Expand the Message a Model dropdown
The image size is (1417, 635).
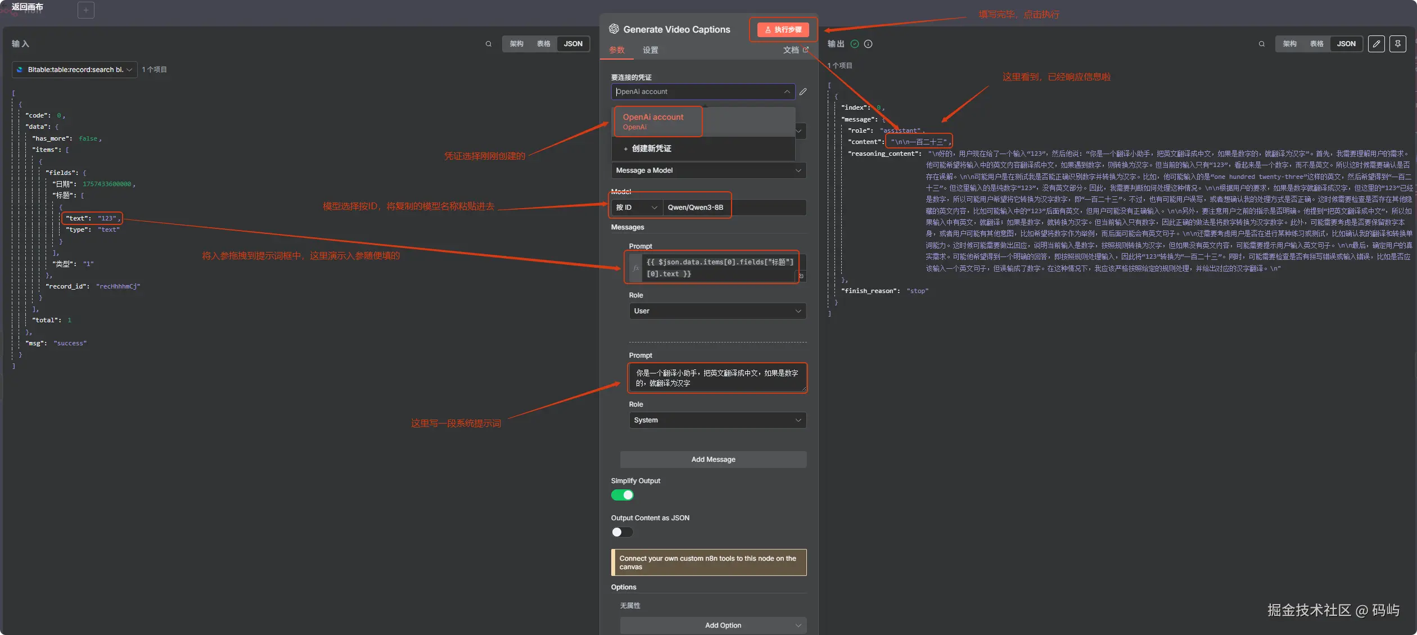pos(708,170)
